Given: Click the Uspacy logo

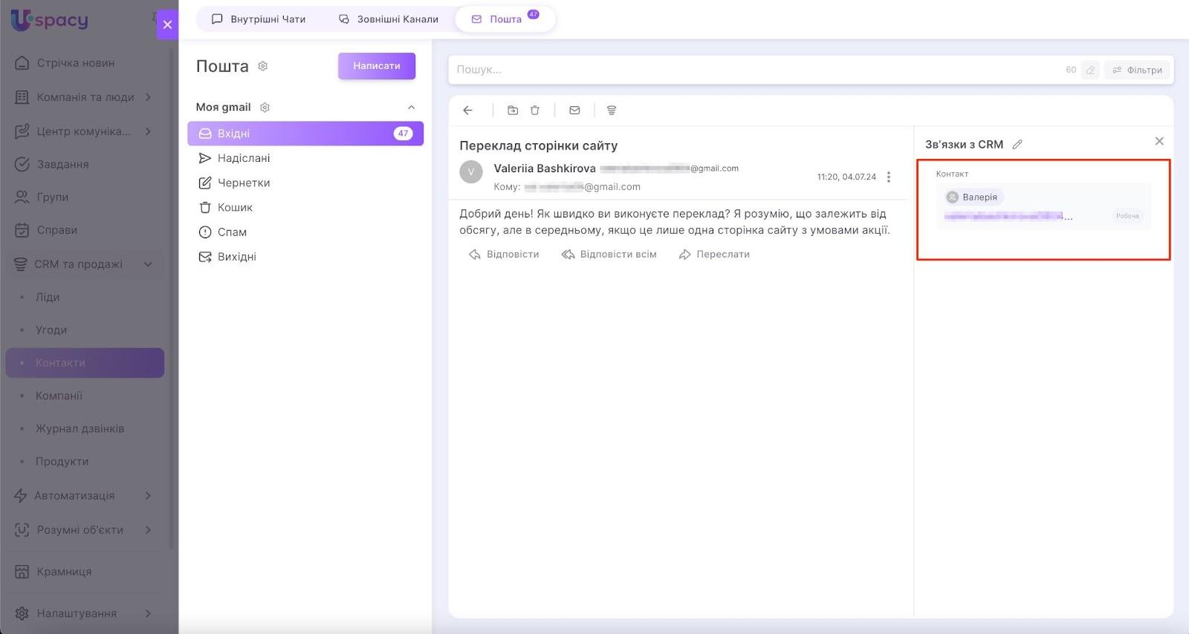Looking at the screenshot, I should [x=49, y=20].
